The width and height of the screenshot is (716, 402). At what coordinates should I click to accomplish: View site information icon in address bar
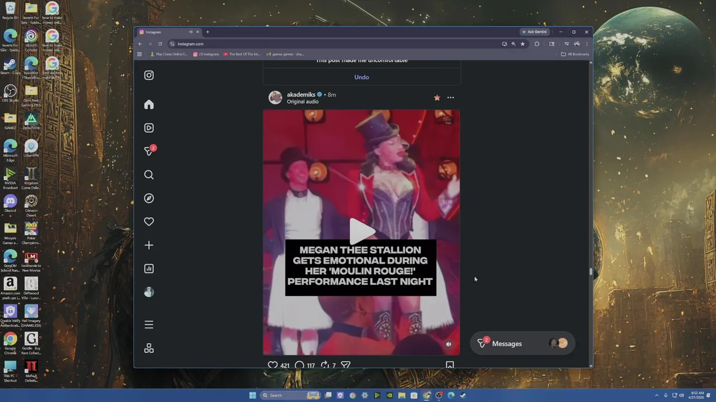pos(172,44)
